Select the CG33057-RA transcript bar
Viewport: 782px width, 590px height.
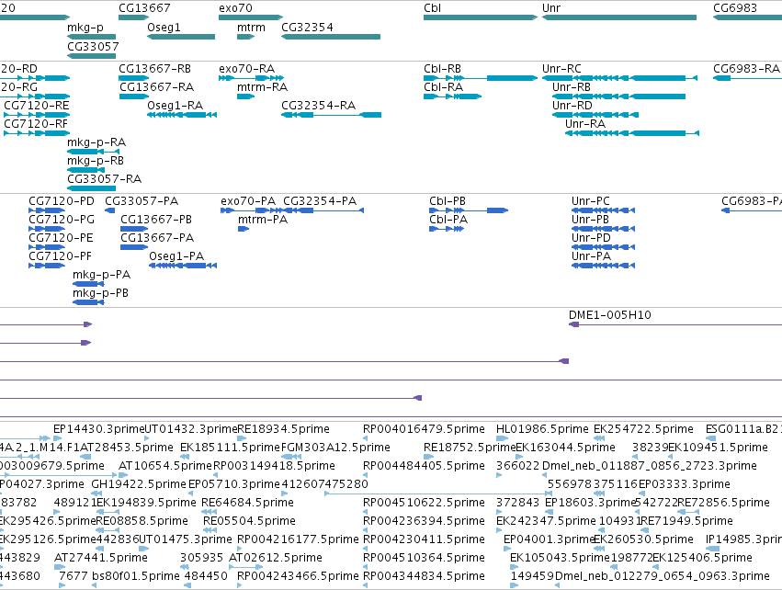tap(91, 188)
